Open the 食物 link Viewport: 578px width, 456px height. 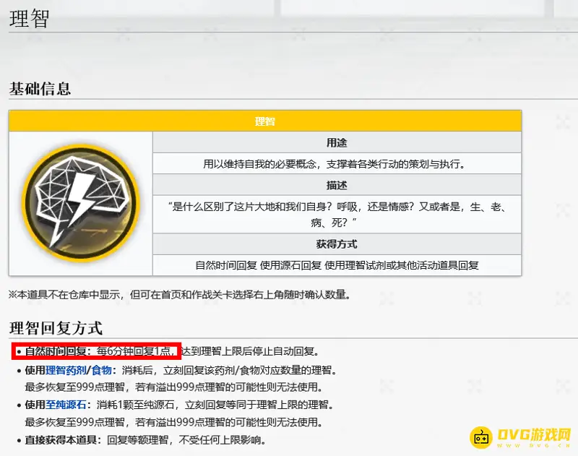coord(101,370)
